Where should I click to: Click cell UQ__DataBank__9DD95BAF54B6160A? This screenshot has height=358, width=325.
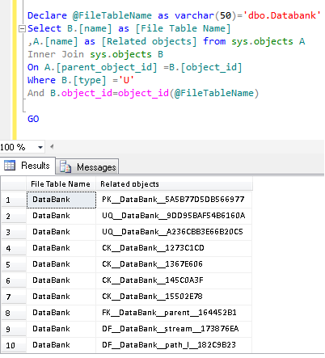tap(174, 216)
